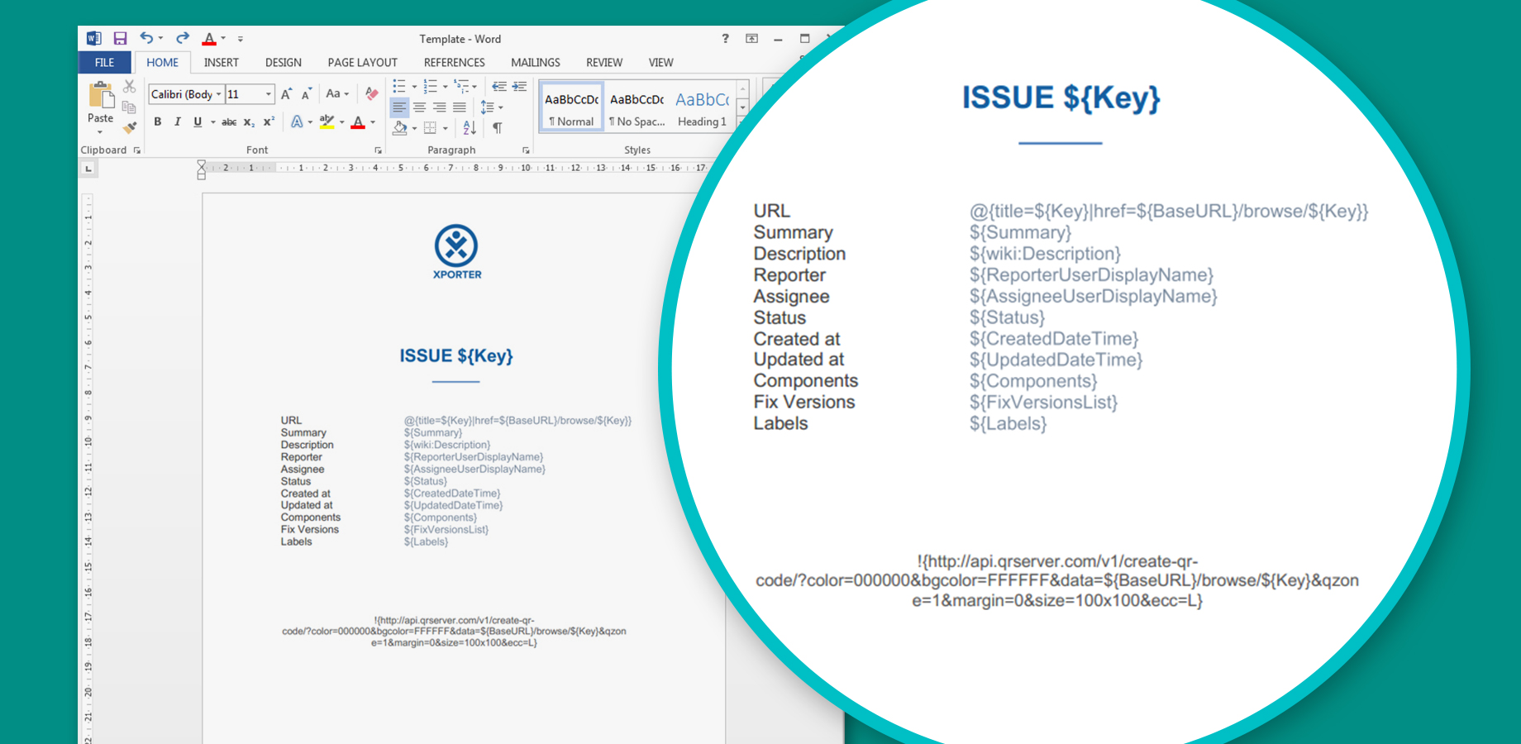Viewport: 1521px width, 744px height.
Task: Open the Font dialog launcher
Action: 379,150
